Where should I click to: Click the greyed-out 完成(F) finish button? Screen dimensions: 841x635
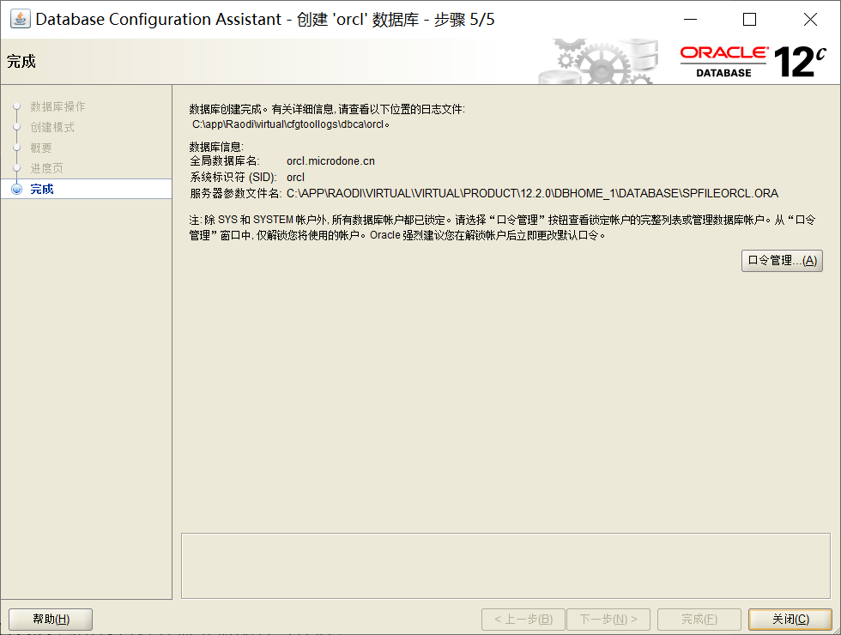pos(699,620)
